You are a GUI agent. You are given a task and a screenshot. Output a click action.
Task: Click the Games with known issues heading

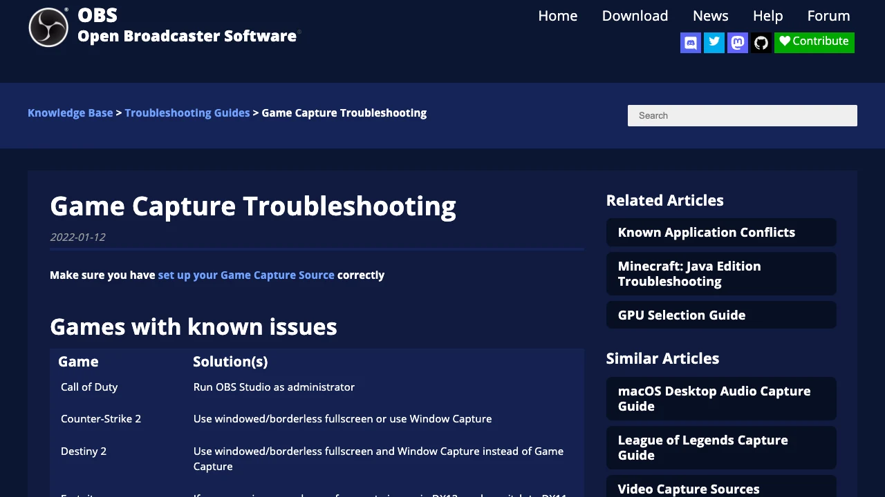(194, 326)
